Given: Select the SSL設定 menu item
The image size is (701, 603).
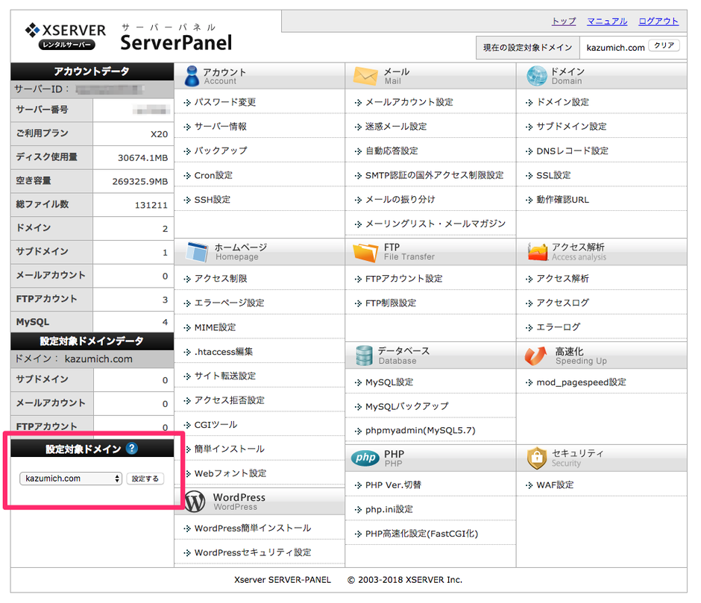Looking at the screenshot, I should [x=553, y=175].
